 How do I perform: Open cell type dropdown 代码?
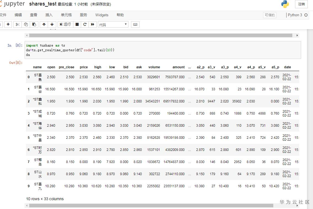click(x=113, y=25)
